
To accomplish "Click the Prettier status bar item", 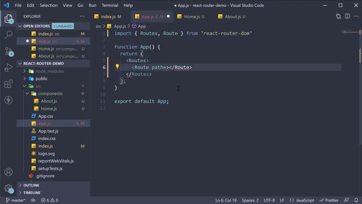I will pos(329,200).
